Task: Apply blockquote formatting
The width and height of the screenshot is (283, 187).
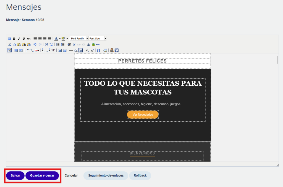Action: tap(74, 44)
